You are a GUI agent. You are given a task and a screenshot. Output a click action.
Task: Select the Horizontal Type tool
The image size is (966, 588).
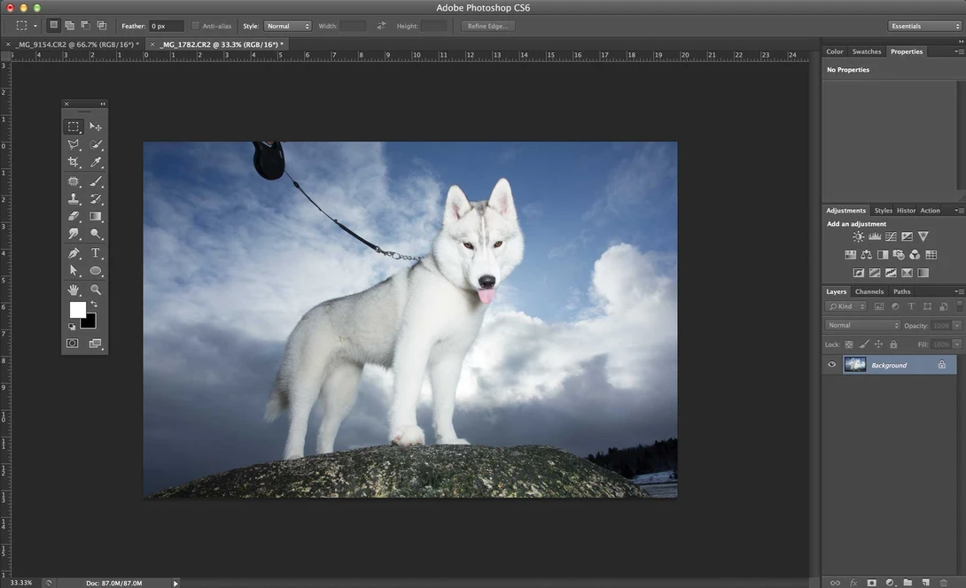point(96,253)
